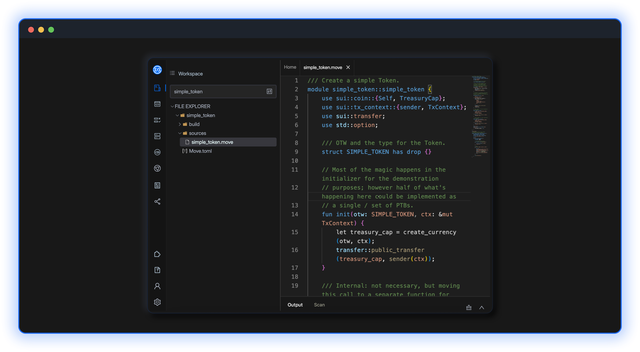Expand the build folder
Screen dimensions: 640x352
coord(180,124)
